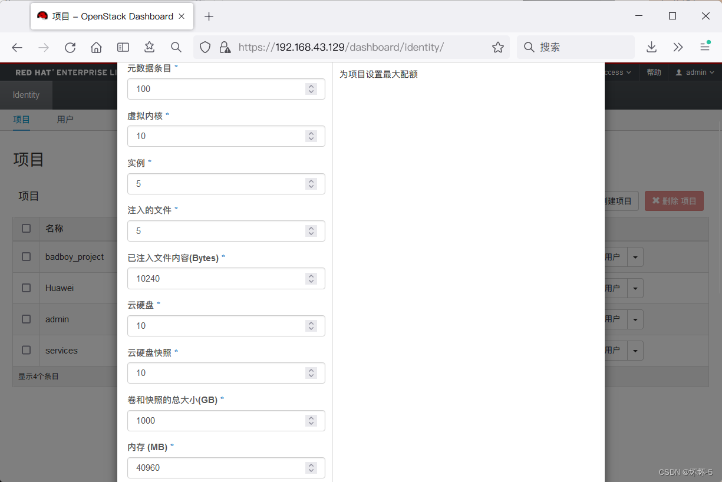Toggle the sidebar panel icon in toolbar

[123, 47]
